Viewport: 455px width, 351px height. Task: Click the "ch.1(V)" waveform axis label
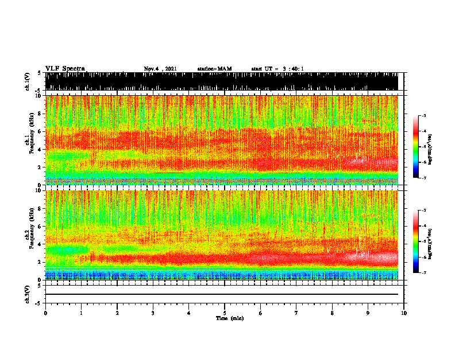pyautogui.click(x=28, y=81)
